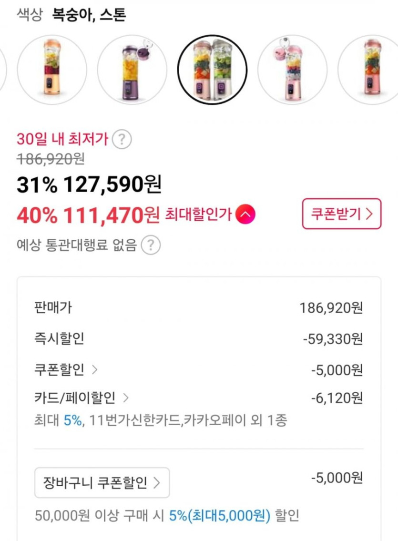Viewport: 398px width, 541px height.
Task: Click the 40% 111,470원 maximum discount price
Action: click(88, 215)
